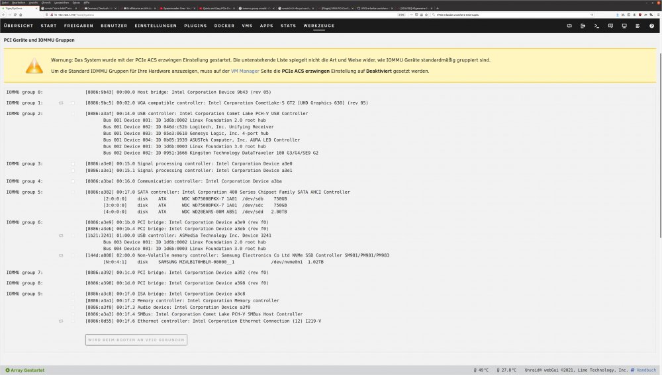Image resolution: width=662 pixels, height=375 pixels.
Task: Click the Wird beim Booten an VFIO gebunden button
Action: [136, 340]
